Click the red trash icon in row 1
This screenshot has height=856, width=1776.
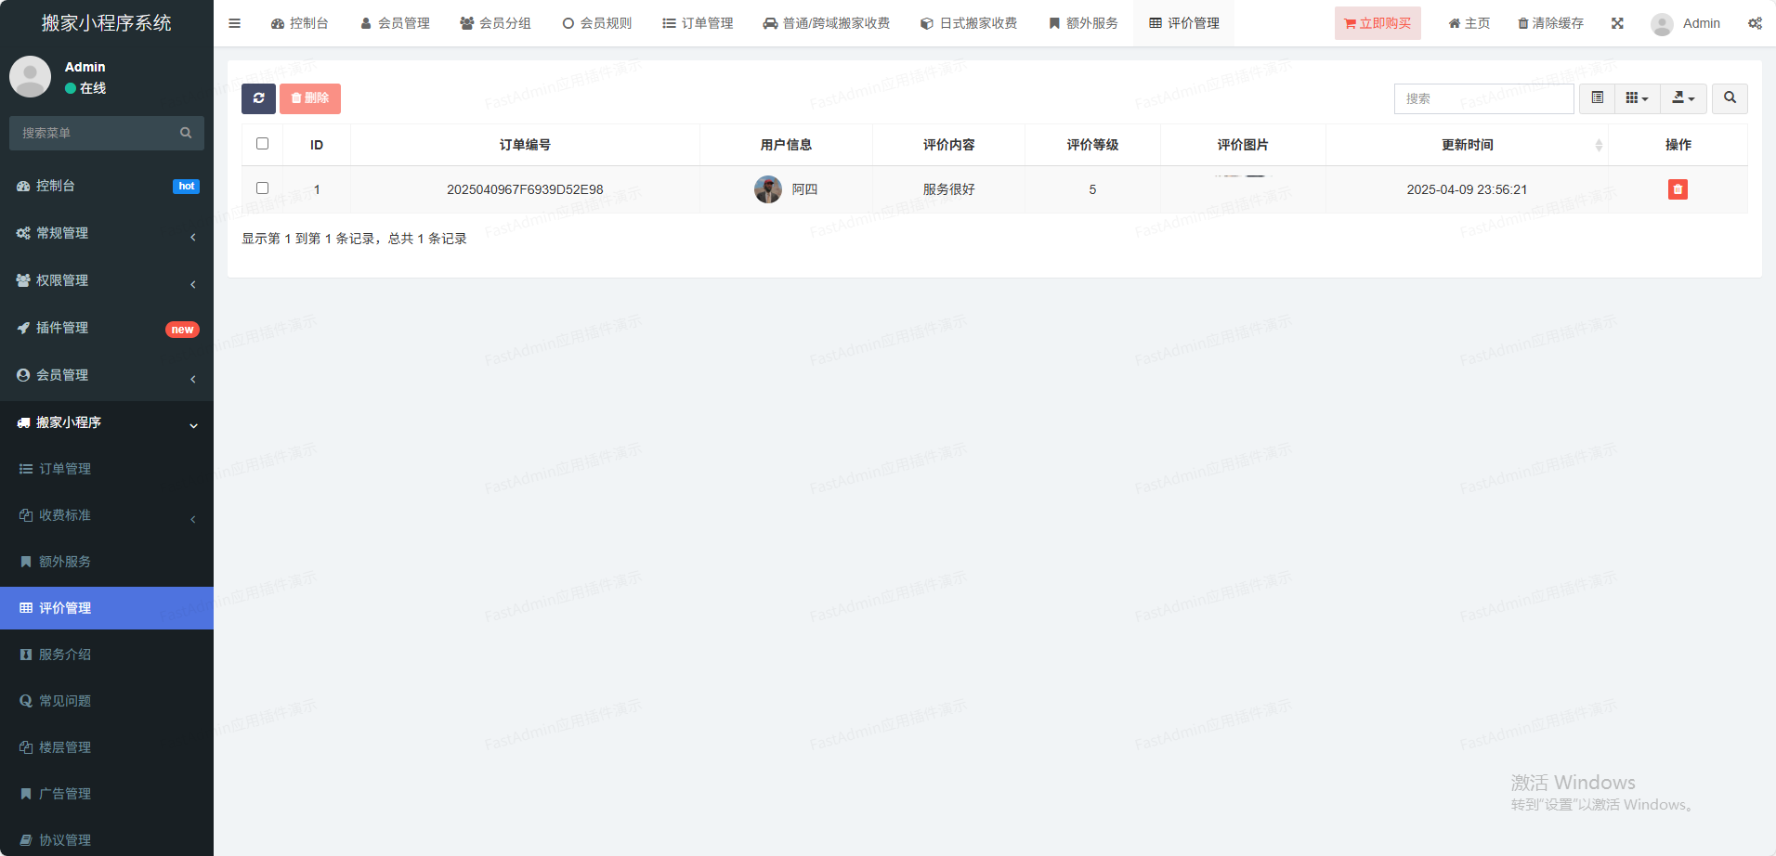[x=1677, y=189]
